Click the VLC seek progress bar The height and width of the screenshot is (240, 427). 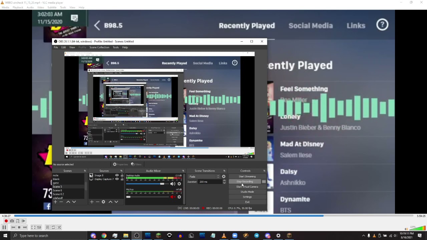click(x=213, y=216)
